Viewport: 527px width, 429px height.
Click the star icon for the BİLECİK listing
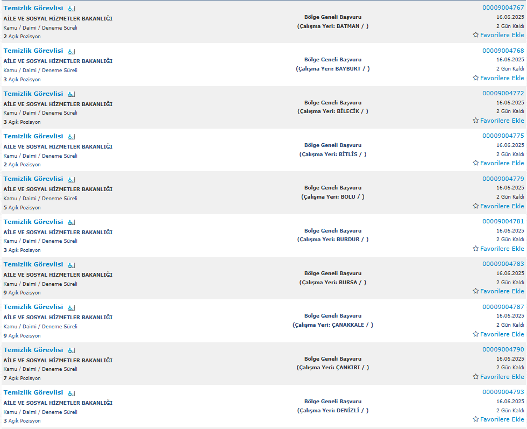[475, 121]
